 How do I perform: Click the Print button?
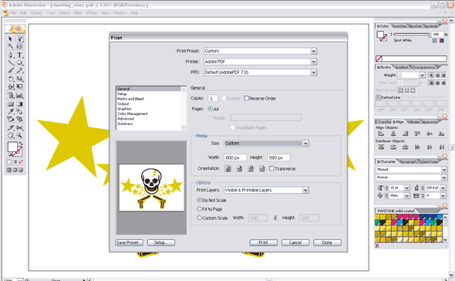(x=264, y=242)
